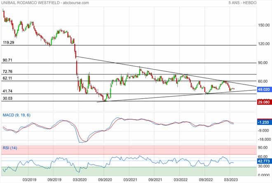Select the 72.76 horizontal level label

[x=7, y=72]
